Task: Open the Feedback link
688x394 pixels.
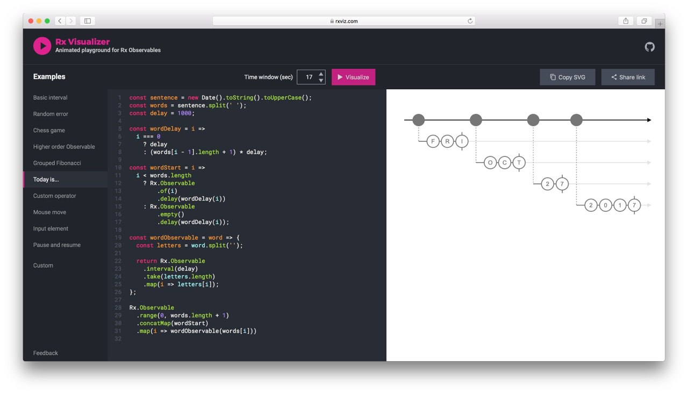Action: pos(46,353)
